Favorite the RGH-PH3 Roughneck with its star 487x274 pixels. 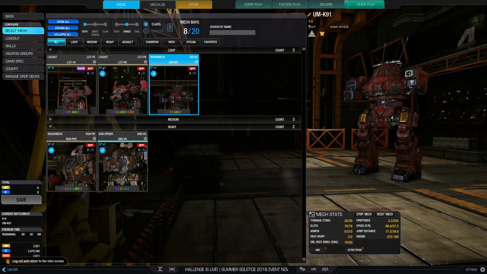pyautogui.click(x=94, y=139)
